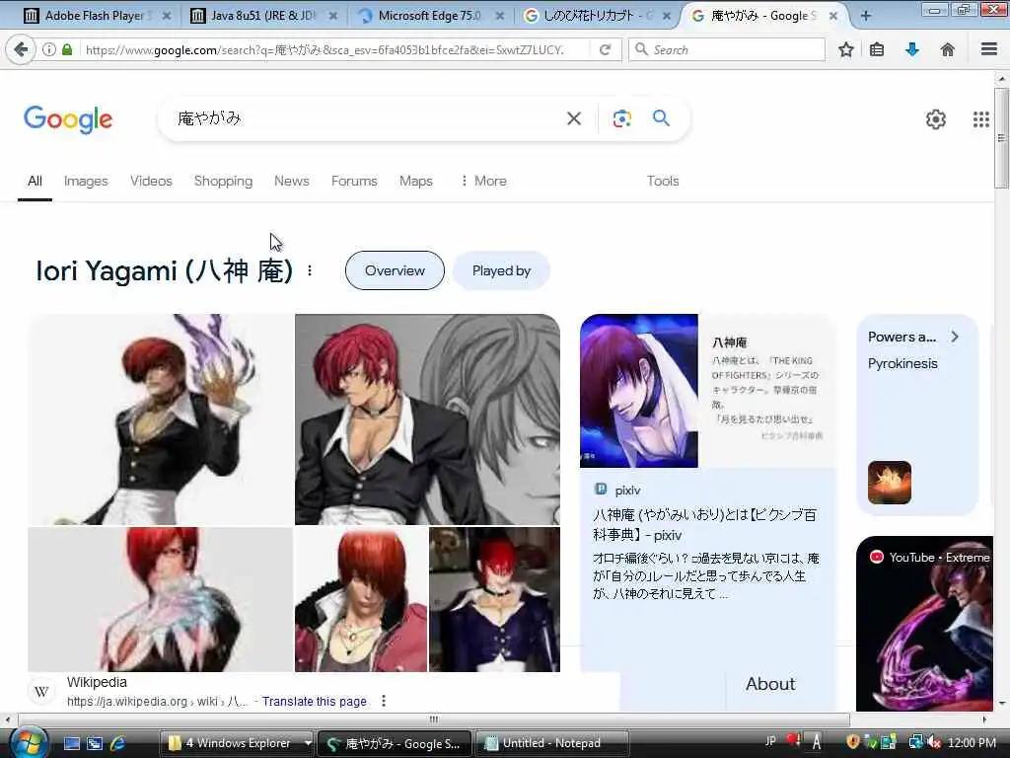This screenshot has width=1010, height=758.
Task: Open the JP language bar indicator
Action: (x=770, y=741)
